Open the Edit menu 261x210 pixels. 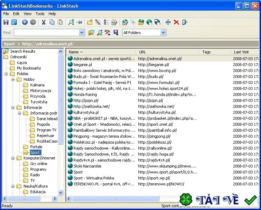click(x=16, y=14)
